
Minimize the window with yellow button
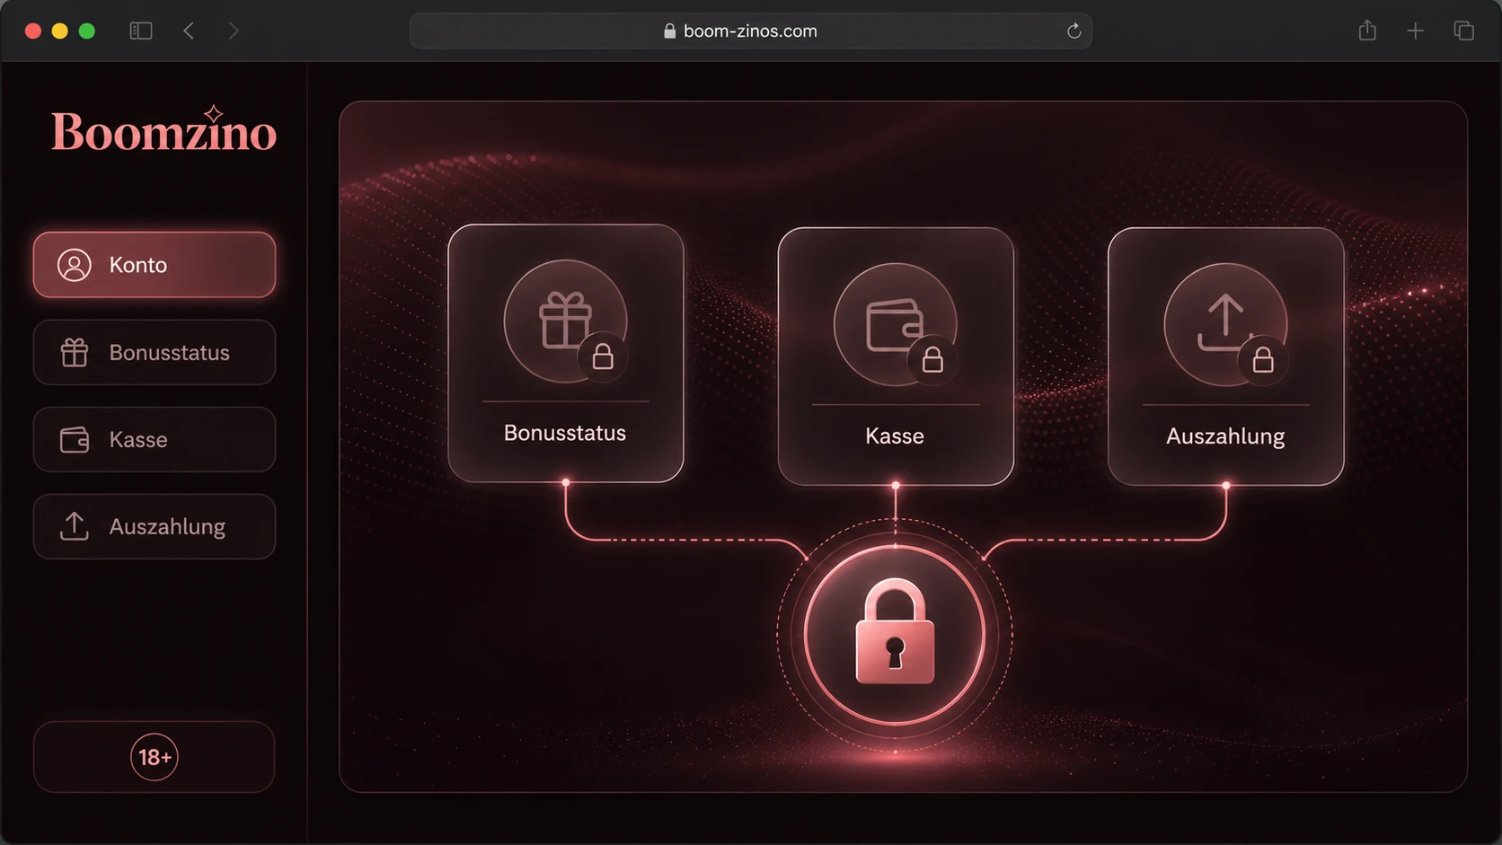(60, 31)
